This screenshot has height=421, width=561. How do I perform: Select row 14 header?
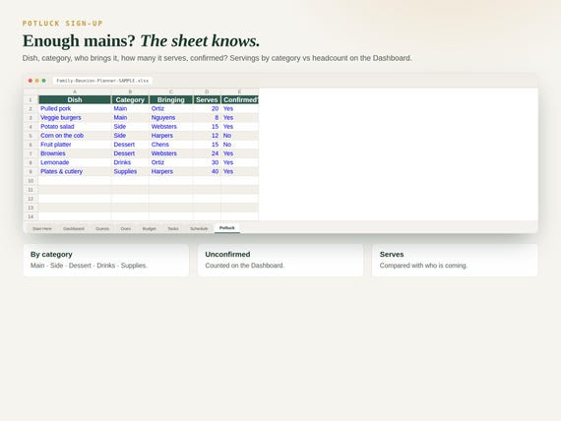[31, 216]
